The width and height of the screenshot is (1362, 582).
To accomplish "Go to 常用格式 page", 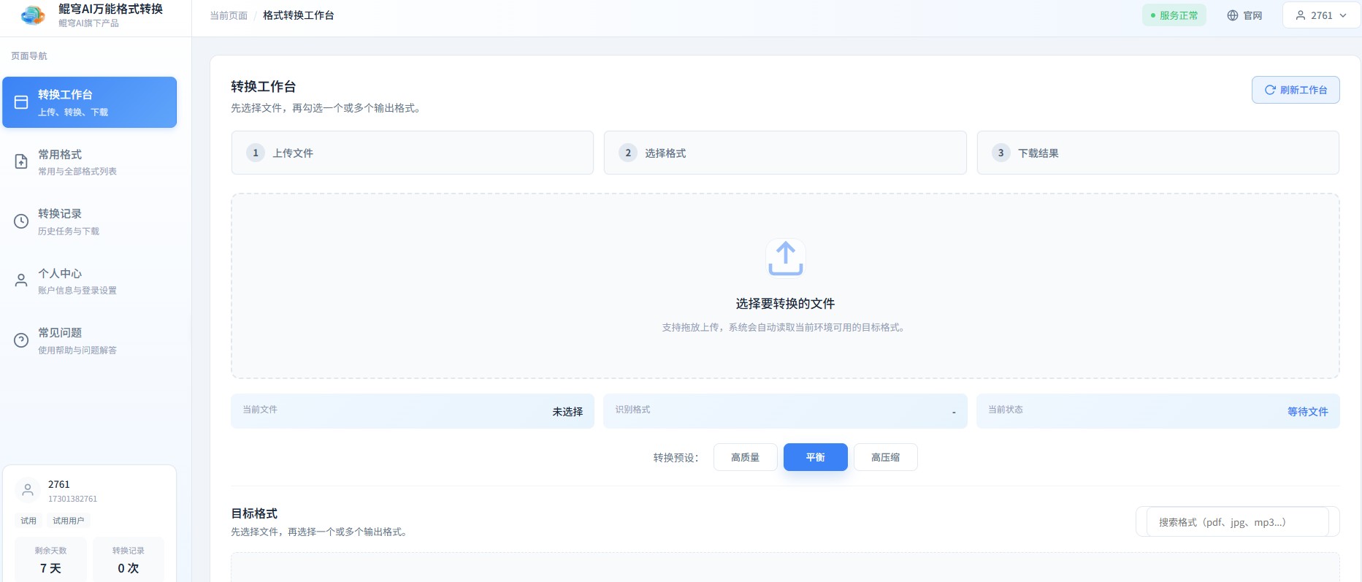I will [90, 162].
